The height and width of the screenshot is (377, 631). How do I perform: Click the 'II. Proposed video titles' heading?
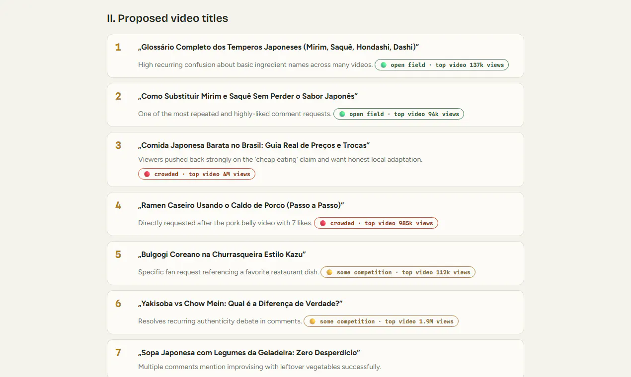167,18
